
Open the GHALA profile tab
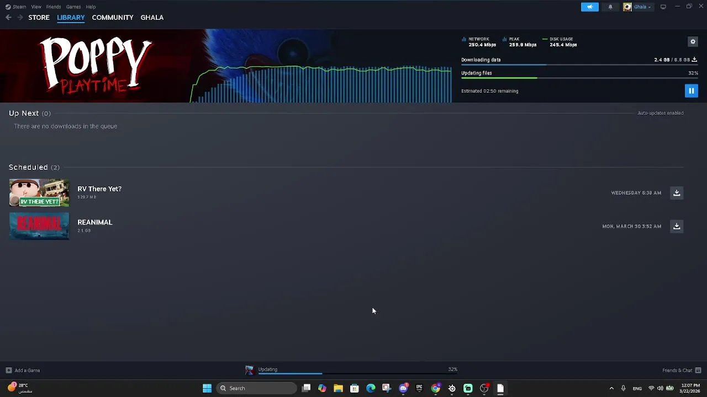(x=152, y=18)
